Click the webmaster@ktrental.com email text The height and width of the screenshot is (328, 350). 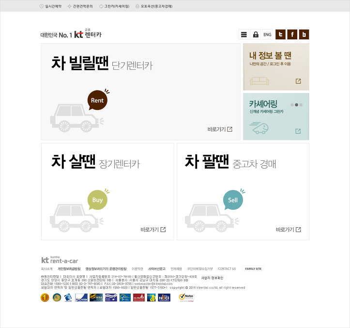pos(153,284)
